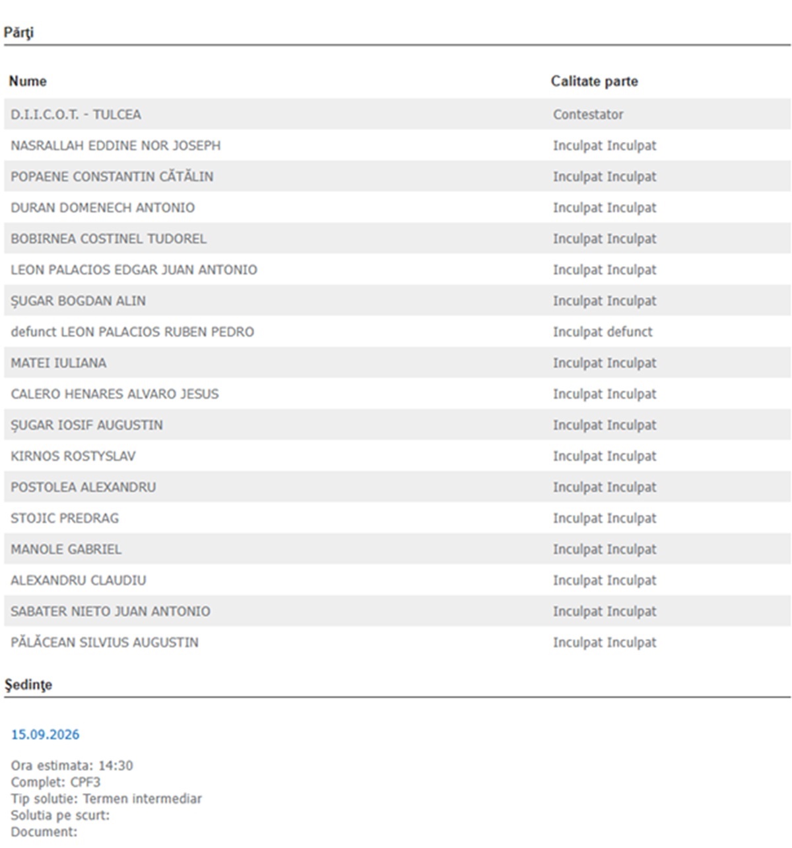The image size is (792, 848).
Task: Open the 15.09.2026 hearing date link
Action: coord(45,734)
